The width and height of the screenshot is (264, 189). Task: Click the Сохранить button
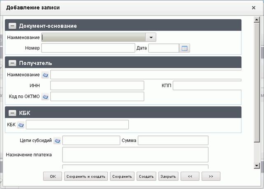[x=122, y=176]
